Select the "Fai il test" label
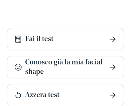The width and height of the screenshot is (131, 106). (39, 39)
